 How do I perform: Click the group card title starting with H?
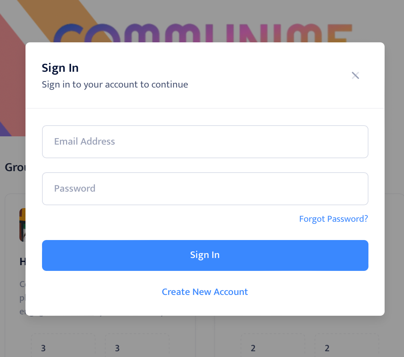22,262
